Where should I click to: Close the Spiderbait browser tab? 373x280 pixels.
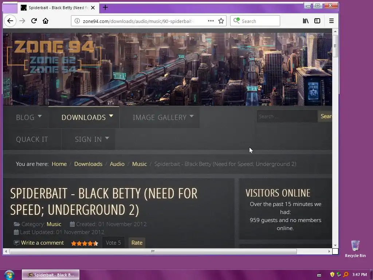point(93,8)
